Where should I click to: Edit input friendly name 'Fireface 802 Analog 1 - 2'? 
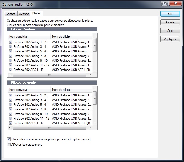click(30, 42)
